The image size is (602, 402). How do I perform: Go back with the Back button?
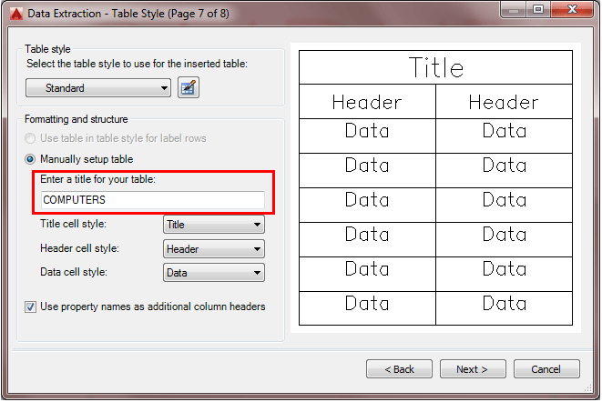399,369
